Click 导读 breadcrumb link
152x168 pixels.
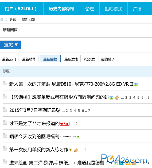point(13,19)
